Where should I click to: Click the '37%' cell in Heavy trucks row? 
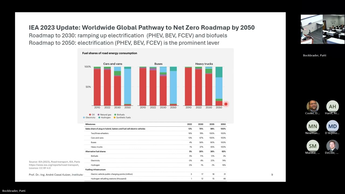coord(201,147)
